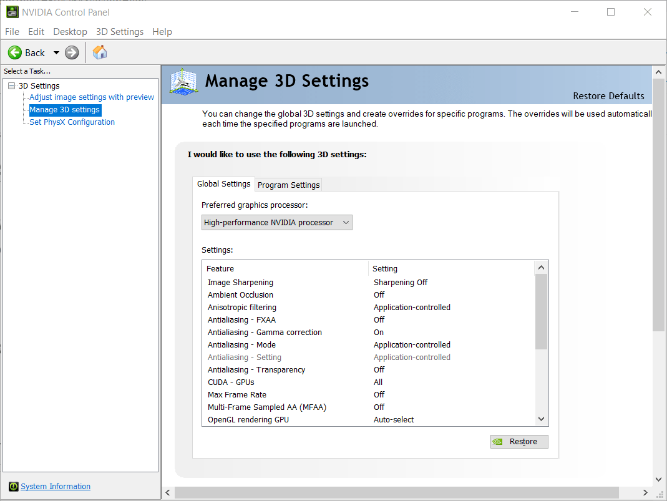Expand the Back button's dropdown arrow
Viewport: 667px width, 501px height.
(56, 52)
